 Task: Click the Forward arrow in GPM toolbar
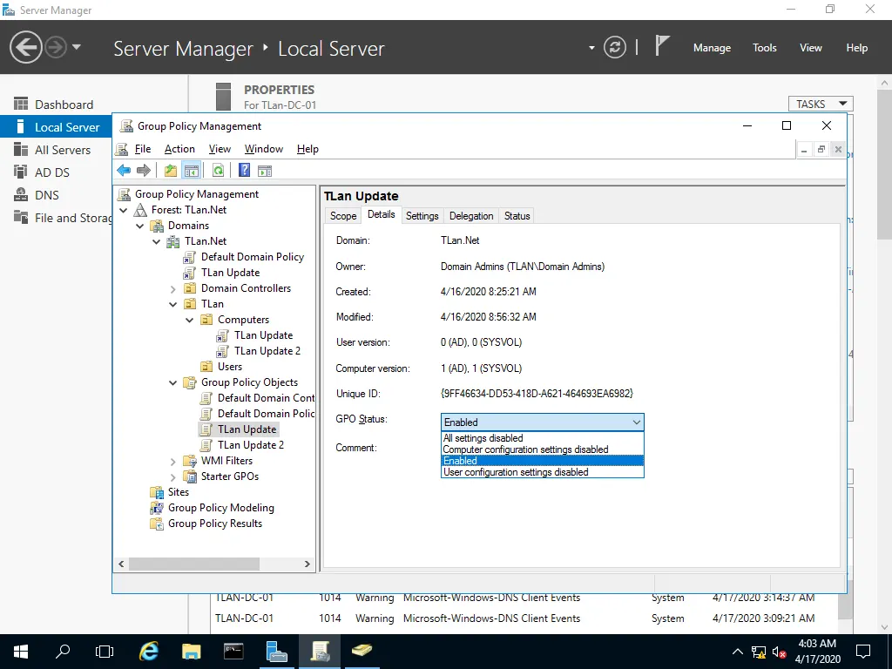[144, 170]
